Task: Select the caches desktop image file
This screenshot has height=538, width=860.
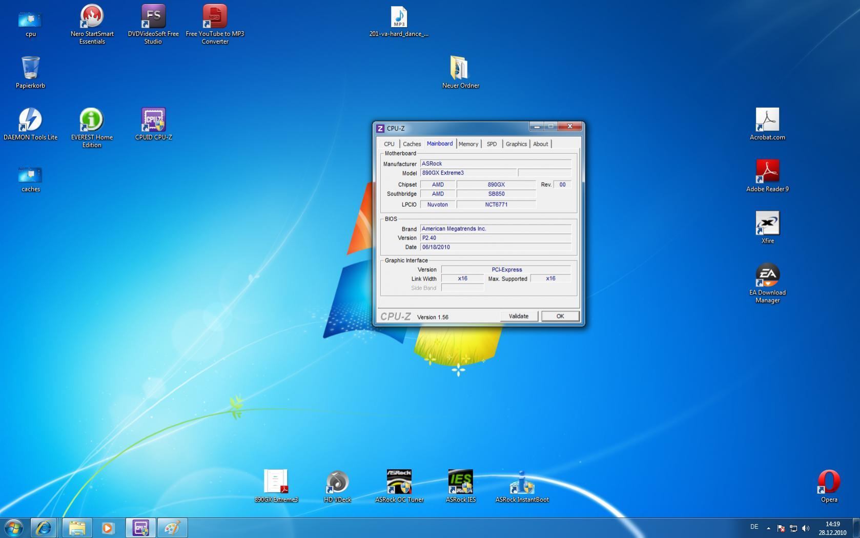Action: coord(30,178)
